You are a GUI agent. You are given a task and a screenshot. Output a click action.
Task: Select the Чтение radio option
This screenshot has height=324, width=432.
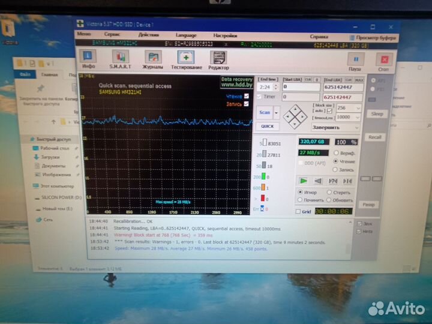point(335,161)
